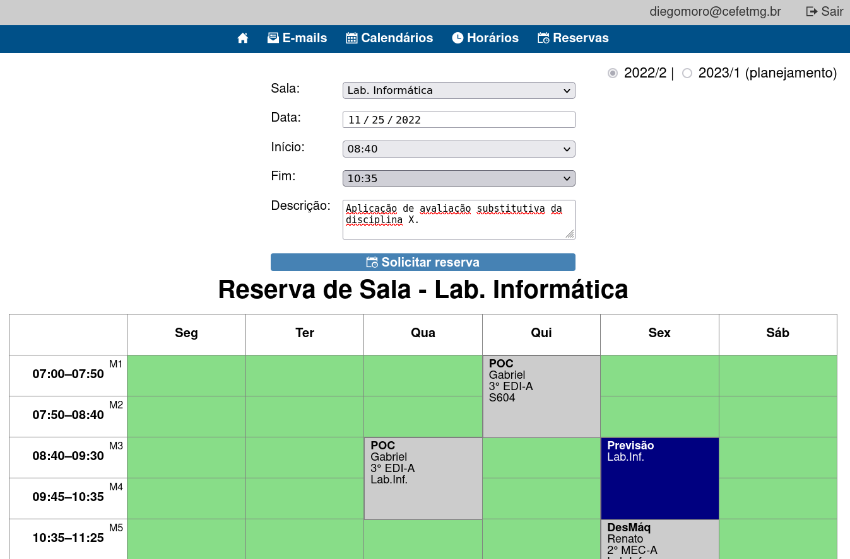Screen dimensions: 850x559
Task: Log out via the Sair link
Action: (x=825, y=11)
